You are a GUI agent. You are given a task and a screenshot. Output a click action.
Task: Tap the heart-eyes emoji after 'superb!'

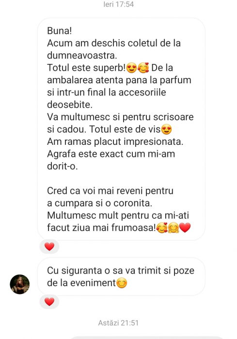[x=132, y=68]
